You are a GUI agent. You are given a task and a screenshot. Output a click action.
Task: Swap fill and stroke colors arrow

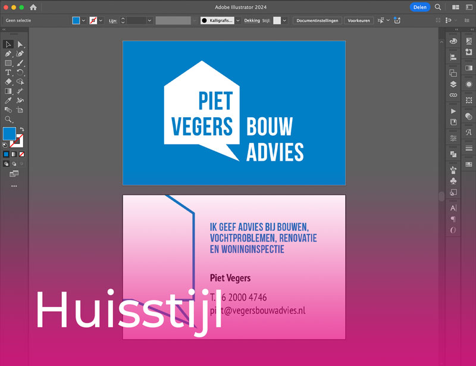(22, 129)
